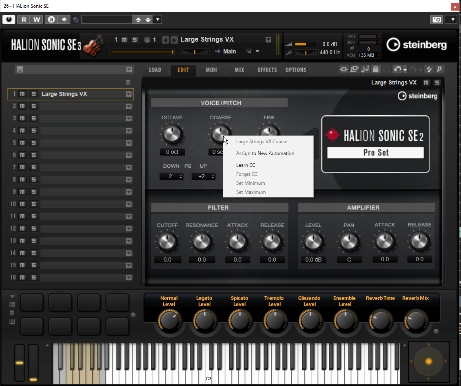This screenshot has height=386, width=461.
Task: Open the OPTIONS tab
Action: [296, 70]
